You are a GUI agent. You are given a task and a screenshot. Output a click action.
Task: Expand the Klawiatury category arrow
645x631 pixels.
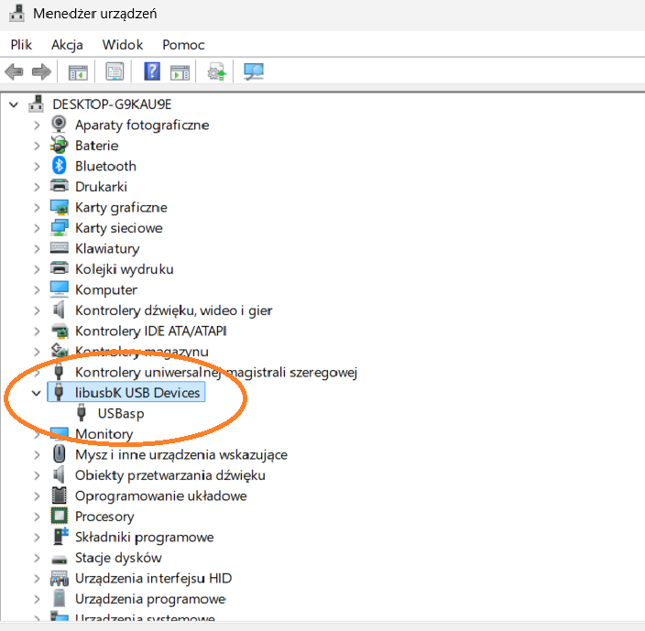click(x=37, y=248)
